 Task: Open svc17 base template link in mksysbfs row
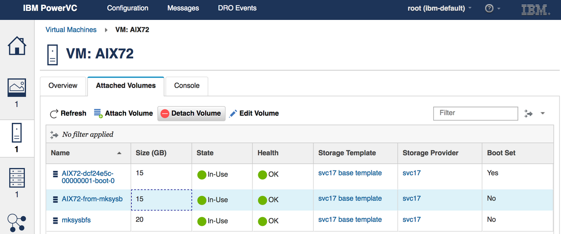[x=350, y=219]
